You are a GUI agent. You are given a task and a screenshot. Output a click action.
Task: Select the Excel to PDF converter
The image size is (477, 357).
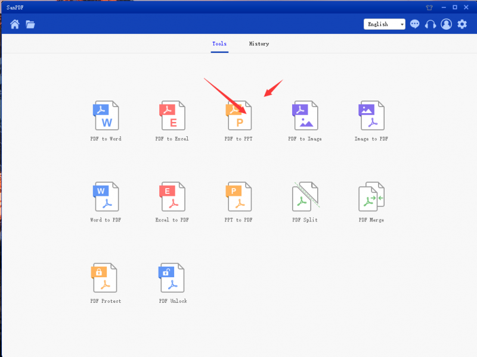click(172, 197)
